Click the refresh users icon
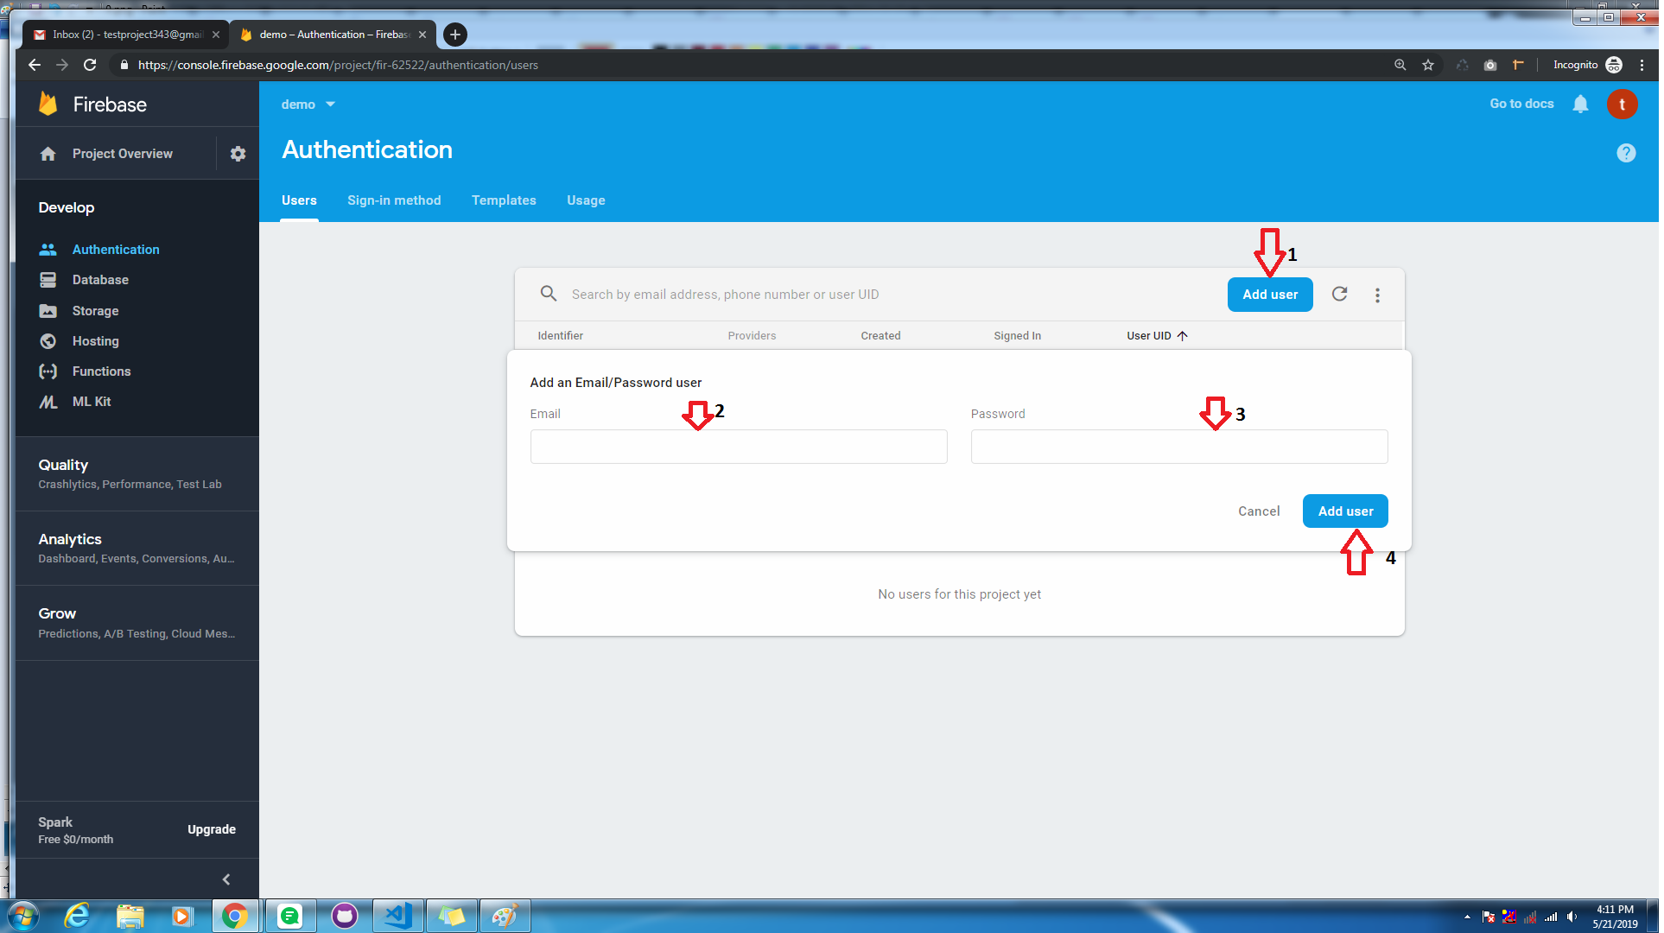This screenshot has width=1664, height=933. (x=1339, y=295)
